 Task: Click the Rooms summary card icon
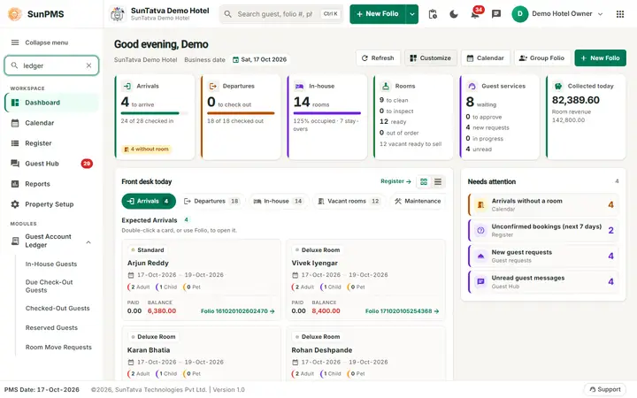coord(386,86)
